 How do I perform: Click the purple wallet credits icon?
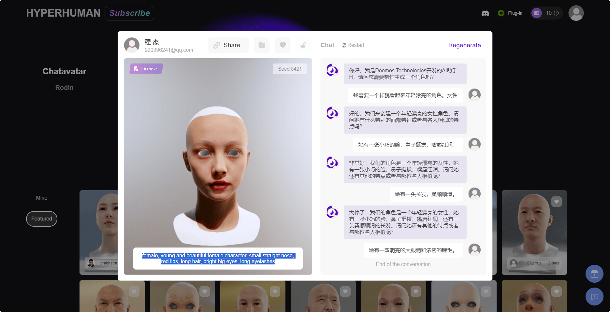pyautogui.click(x=537, y=13)
